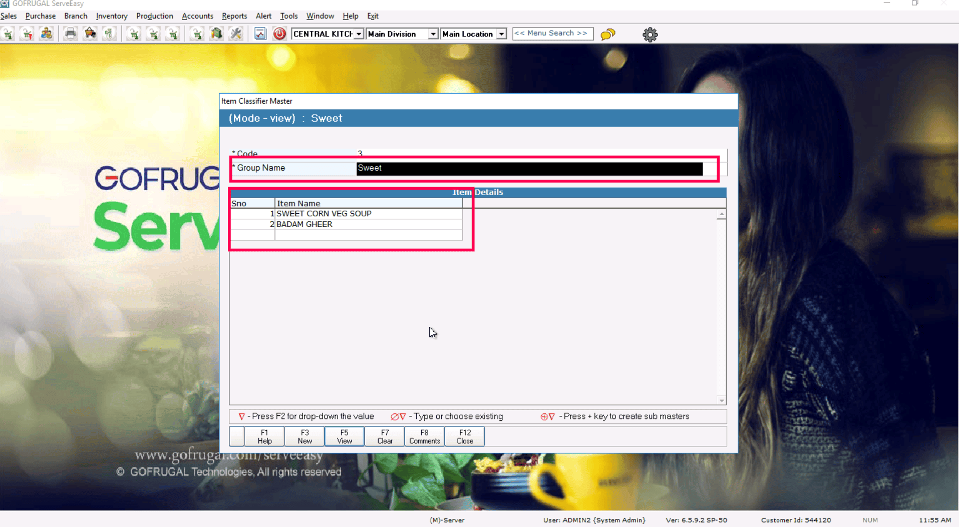Open the Help menu in menu bar

pyautogui.click(x=351, y=16)
